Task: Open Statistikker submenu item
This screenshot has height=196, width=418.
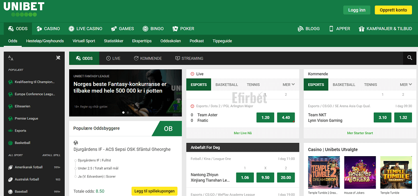Action: click(114, 41)
